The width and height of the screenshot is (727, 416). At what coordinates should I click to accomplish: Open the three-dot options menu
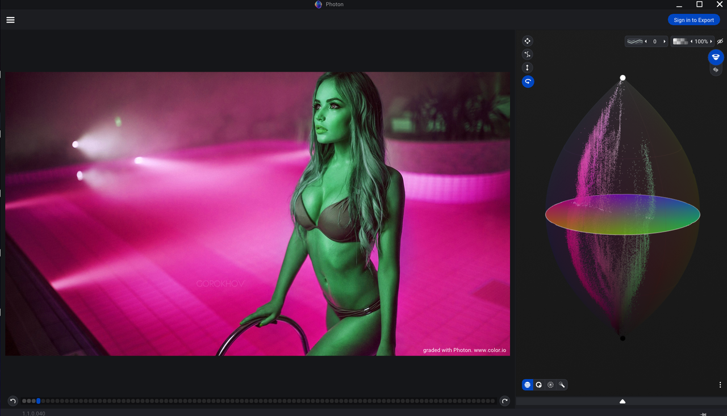click(x=720, y=385)
